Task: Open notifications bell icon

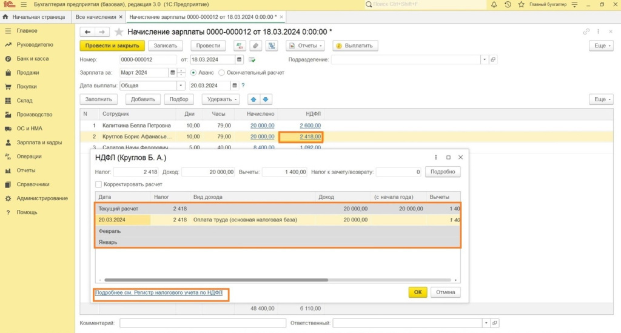Action: [x=494, y=4]
